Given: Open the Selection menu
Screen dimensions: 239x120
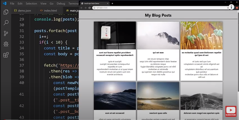Looking at the screenshot, I should [31, 4].
